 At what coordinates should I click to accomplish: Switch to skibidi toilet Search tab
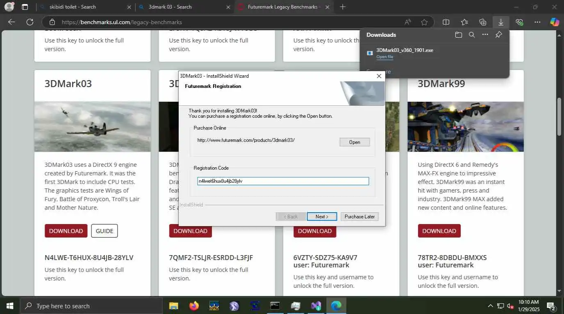click(x=85, y=7)
